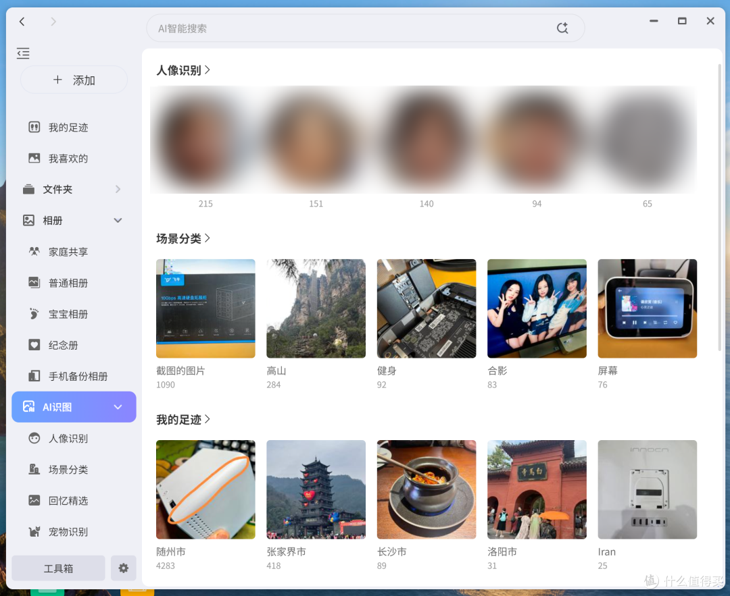Click the 宝宝相册 baby foot icon
730x596 pixels.
pyautogui.click(x=34, y=314)
